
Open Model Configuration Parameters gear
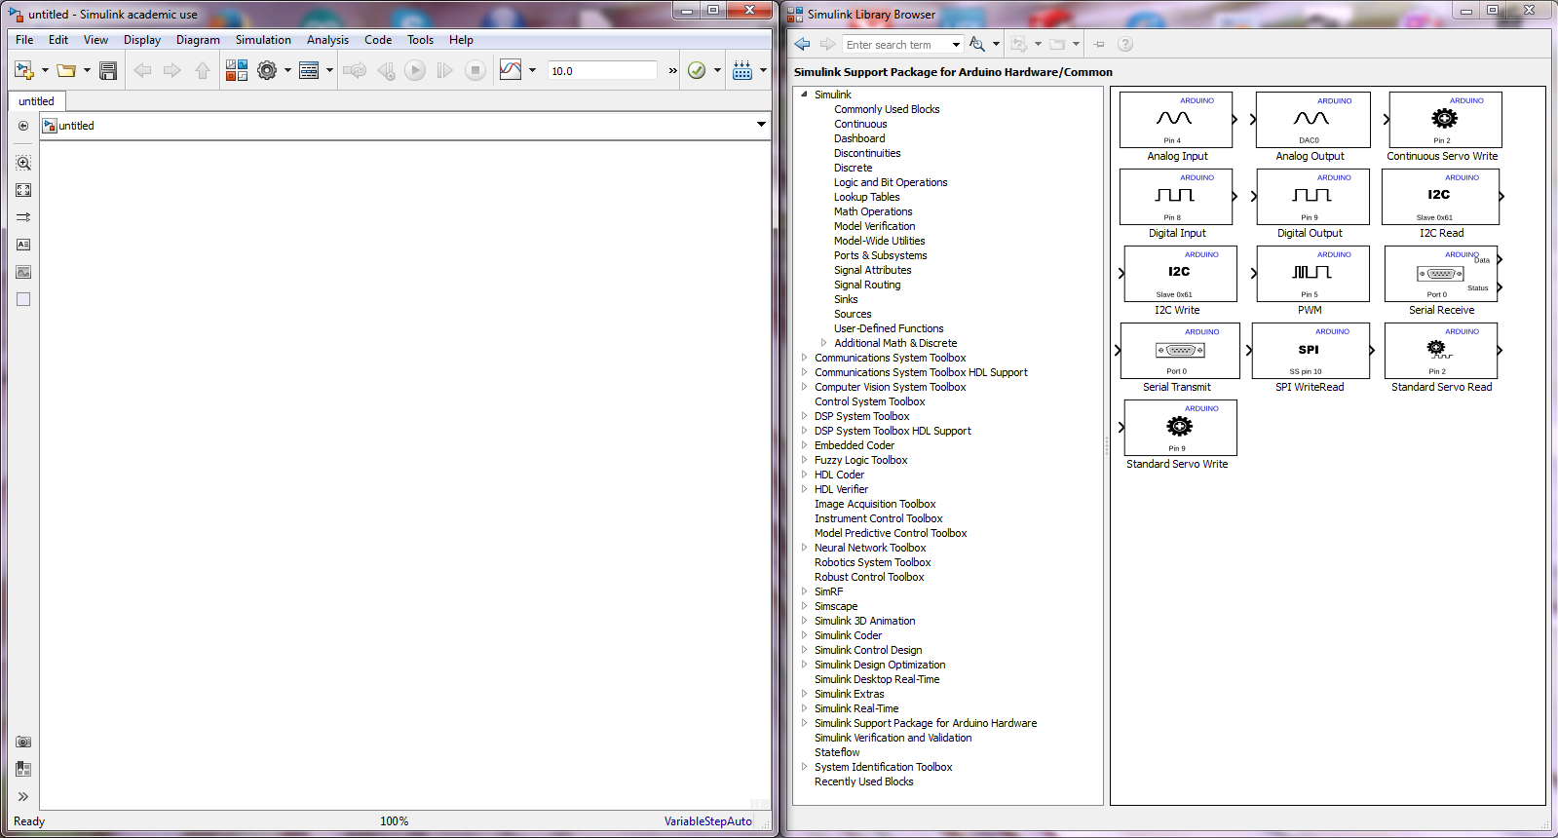click(x=267, y=70)
